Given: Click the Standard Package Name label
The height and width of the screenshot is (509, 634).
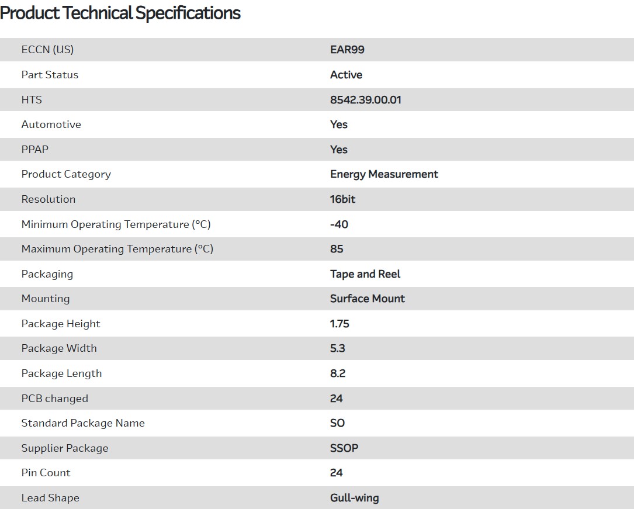Looking at the screenshot, I should pos(83,423).
